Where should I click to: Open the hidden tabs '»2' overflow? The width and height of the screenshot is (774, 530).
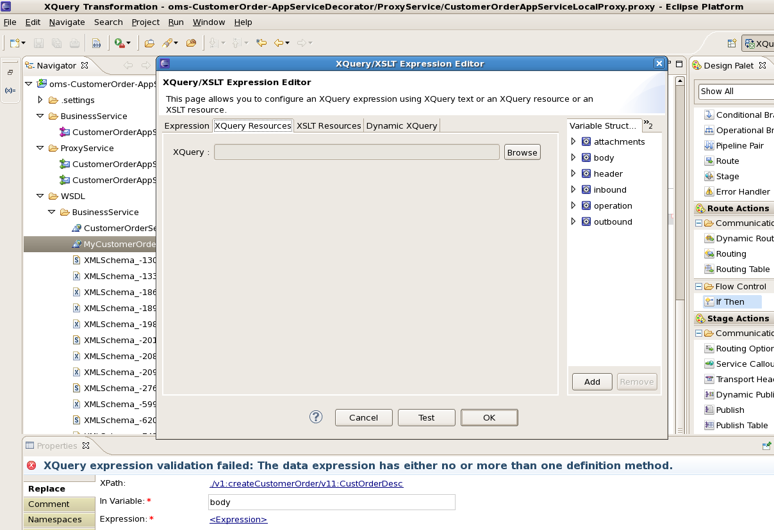[648, 124]
